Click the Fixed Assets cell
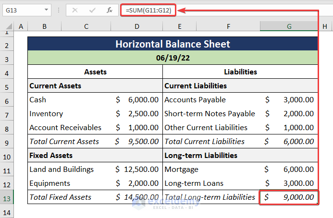 [x=95, y=155]
